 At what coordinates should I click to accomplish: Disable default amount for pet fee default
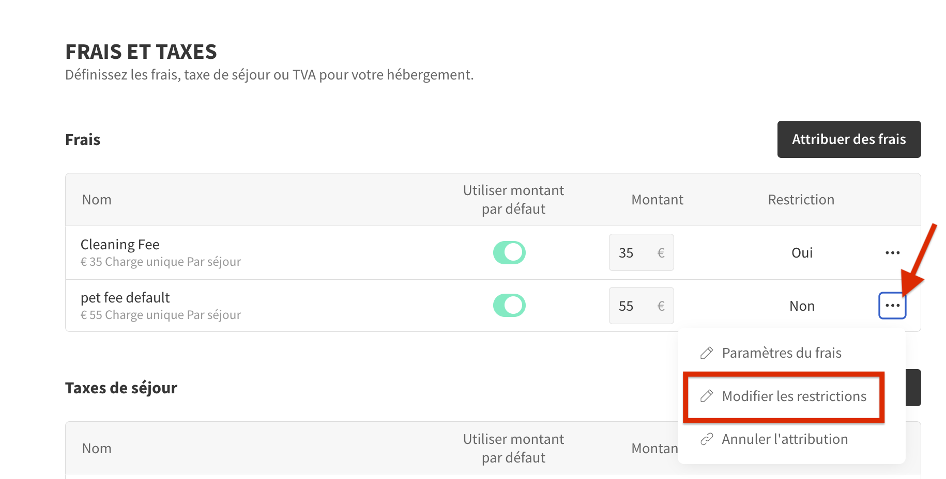coord(509,305)
